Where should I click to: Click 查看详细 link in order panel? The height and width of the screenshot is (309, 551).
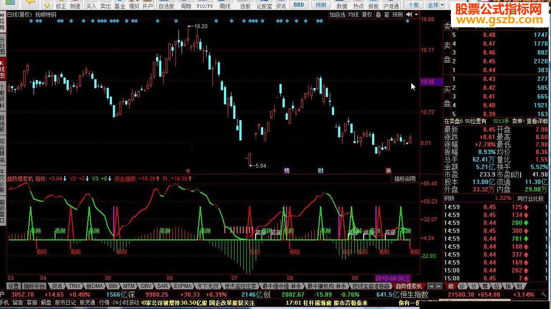coord(537,121)
